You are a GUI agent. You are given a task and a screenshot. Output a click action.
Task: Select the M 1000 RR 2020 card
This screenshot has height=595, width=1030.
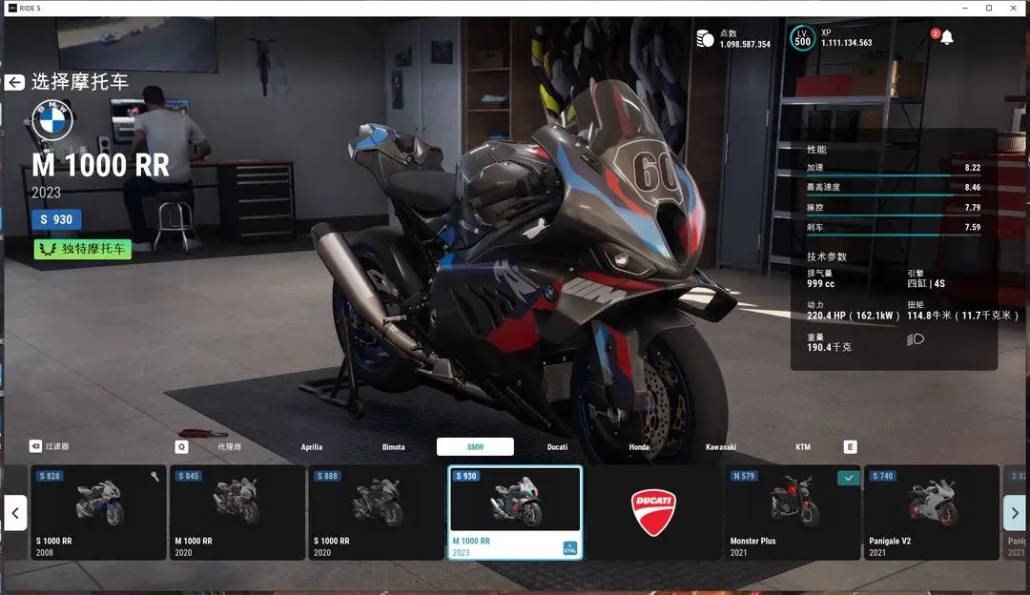coord(237,512)
